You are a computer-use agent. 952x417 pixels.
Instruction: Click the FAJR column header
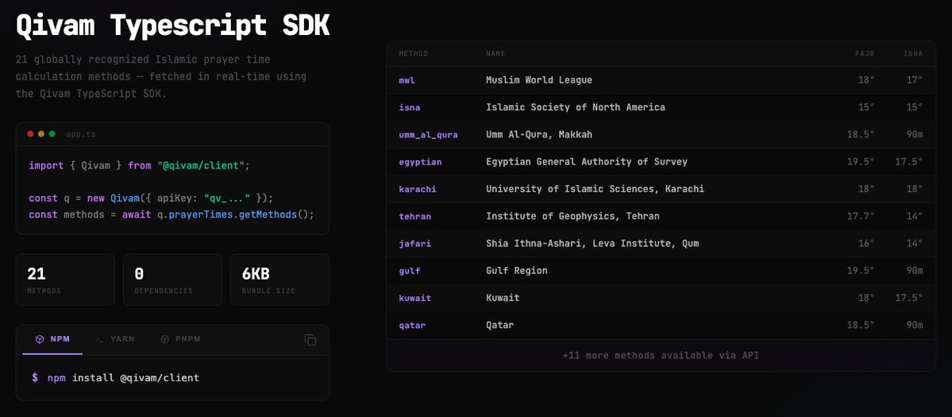coord(865,53)
